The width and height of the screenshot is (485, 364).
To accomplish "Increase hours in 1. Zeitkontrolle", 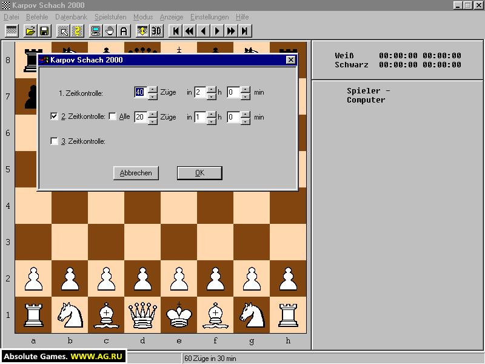I will pos(212,89).
